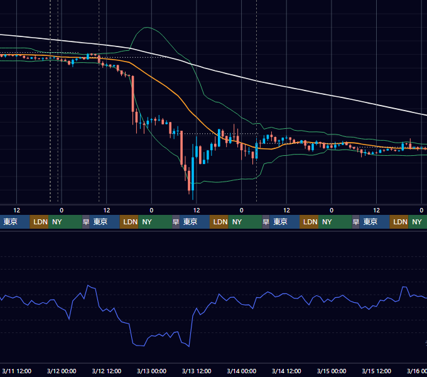
Task: Click the 3/15 12:00 date label
Action: click(376, 371)
